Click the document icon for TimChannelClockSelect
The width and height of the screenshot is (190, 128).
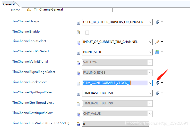(79, 84)
